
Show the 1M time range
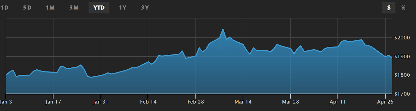(50, 8)
